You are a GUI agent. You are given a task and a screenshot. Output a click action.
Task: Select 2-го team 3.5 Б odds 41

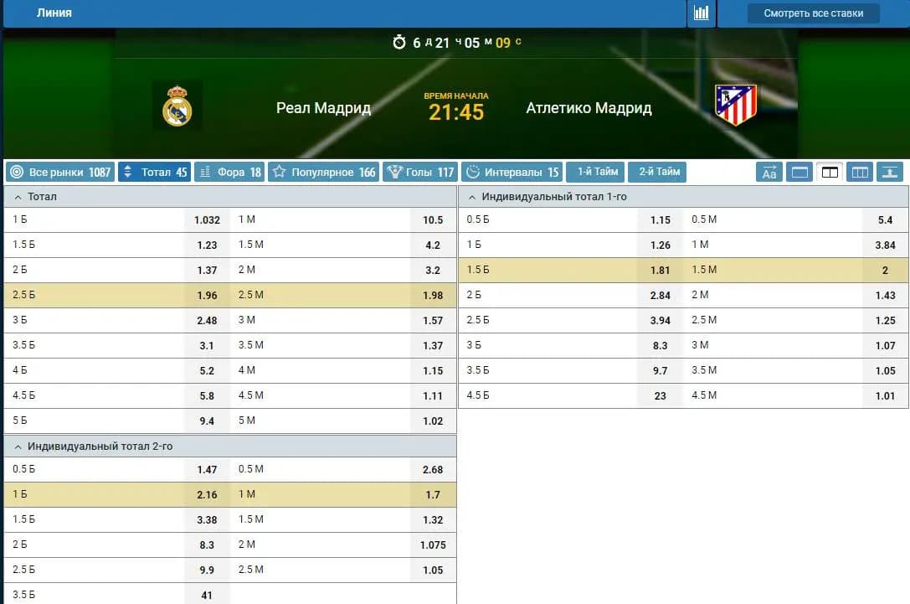[x=207, y=596]
